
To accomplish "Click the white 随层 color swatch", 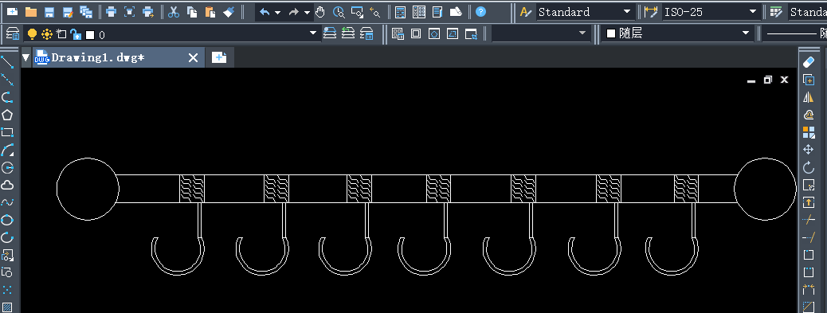I will 611,33.
